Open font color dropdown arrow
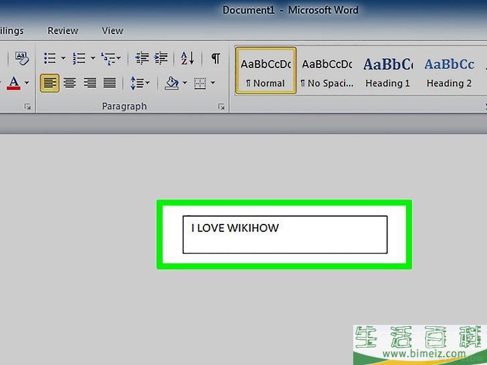Image resolution: width=487 pixels, height=365 pixels. [27, 83]
